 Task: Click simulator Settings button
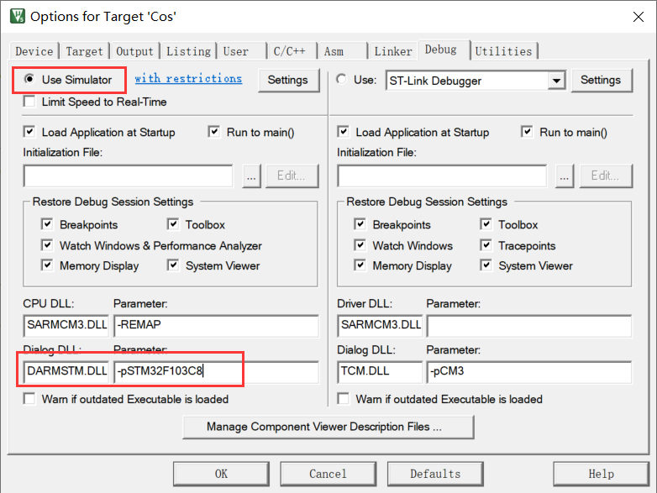(288, 80)
